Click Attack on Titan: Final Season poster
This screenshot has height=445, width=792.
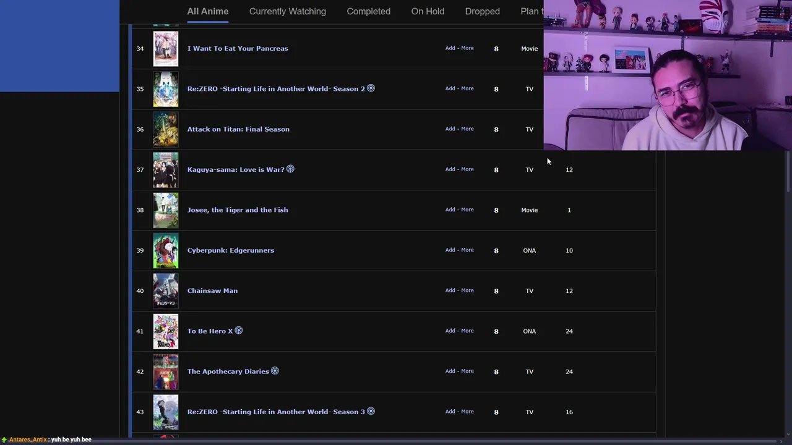click(166, 129)
